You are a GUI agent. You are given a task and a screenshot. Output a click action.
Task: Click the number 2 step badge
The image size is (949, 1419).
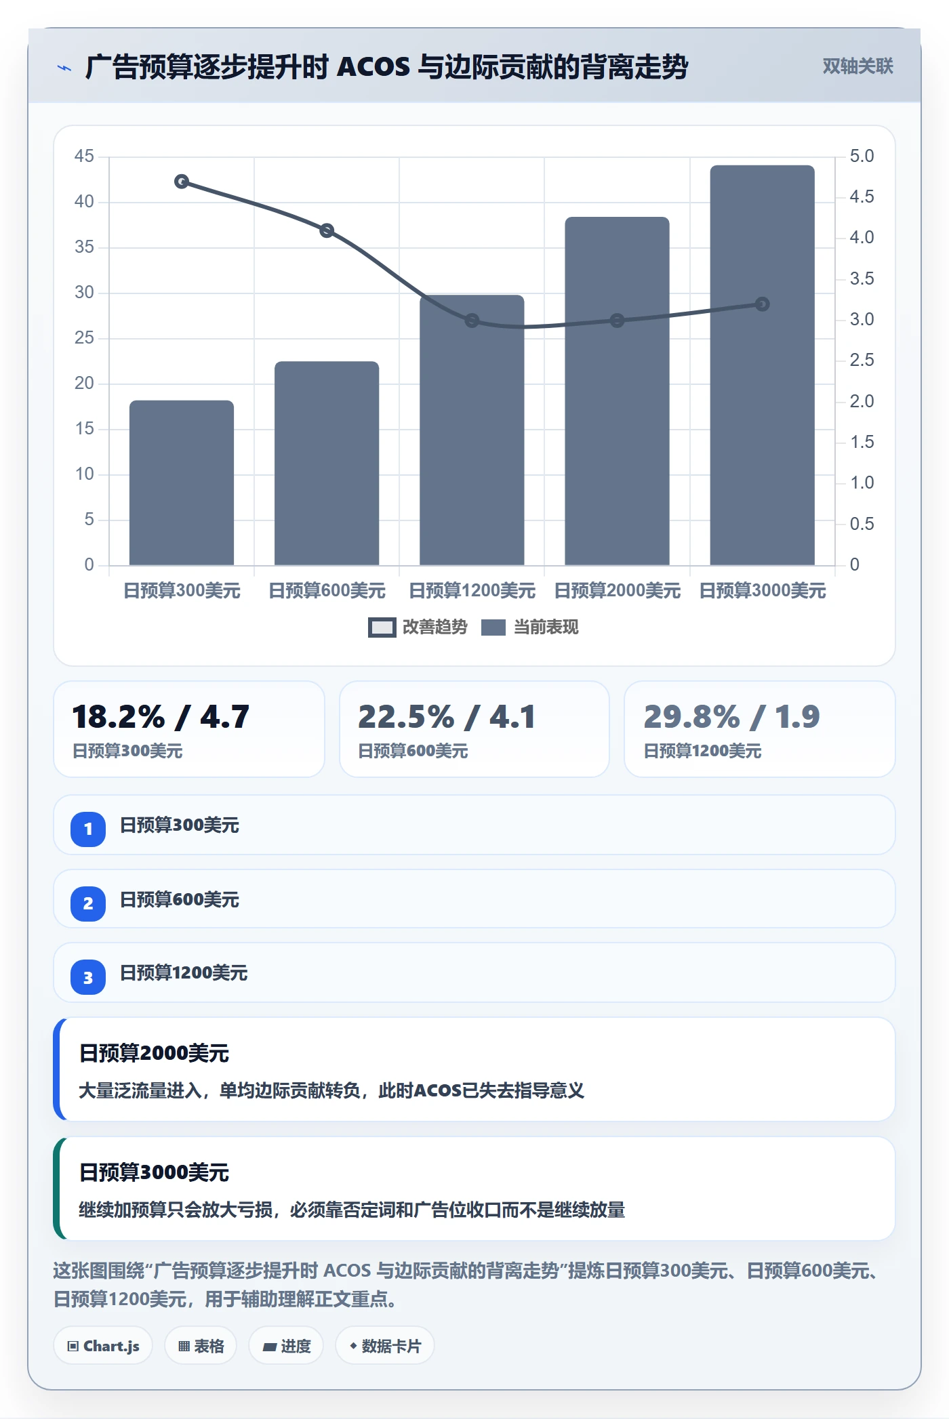(88, 903)
